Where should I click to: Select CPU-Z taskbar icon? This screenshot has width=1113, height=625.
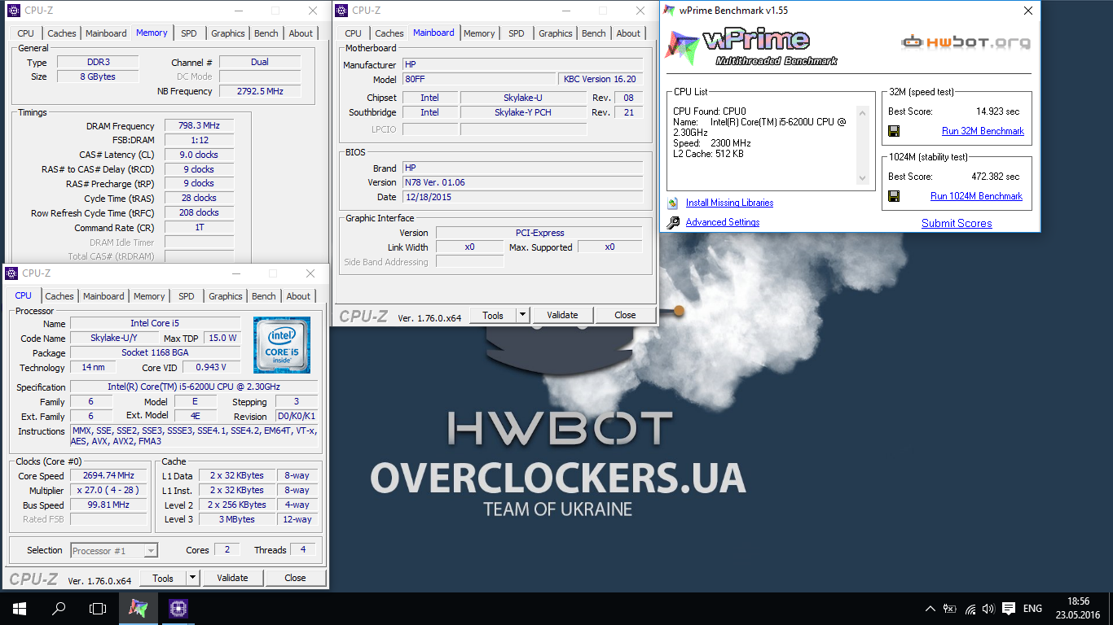pos(178,608)
